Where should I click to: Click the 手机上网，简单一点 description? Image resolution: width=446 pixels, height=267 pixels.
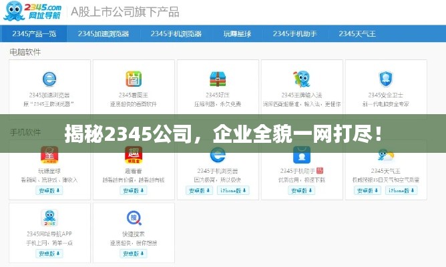point(49,243)
